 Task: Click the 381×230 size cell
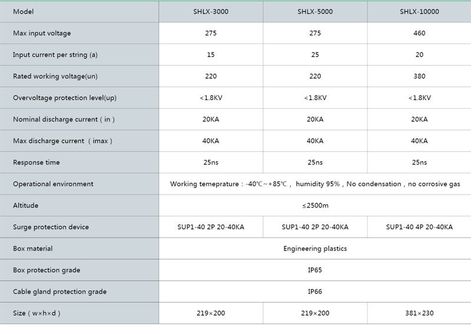coord(419,313)
